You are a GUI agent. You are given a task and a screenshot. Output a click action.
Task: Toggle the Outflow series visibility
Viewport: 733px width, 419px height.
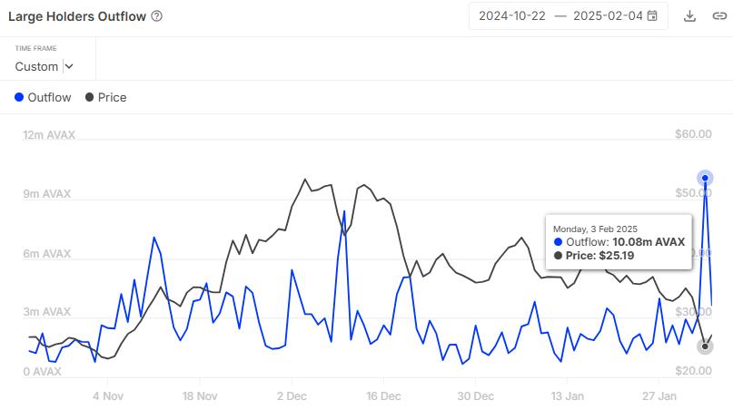point(43,97)
